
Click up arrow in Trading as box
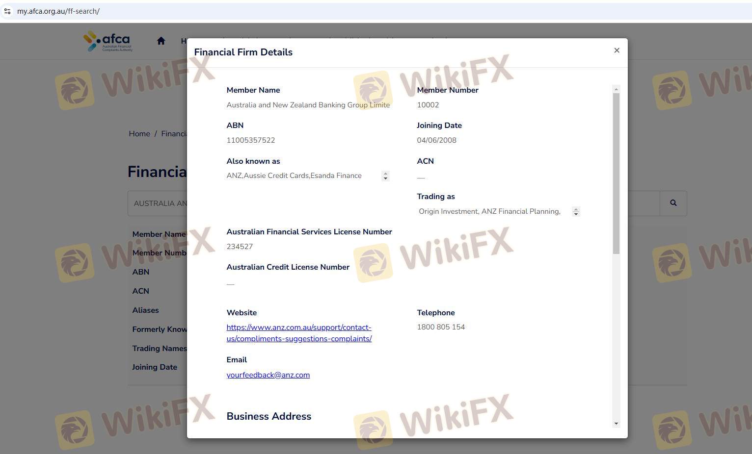pyautogui.click(x=576, y=209)
